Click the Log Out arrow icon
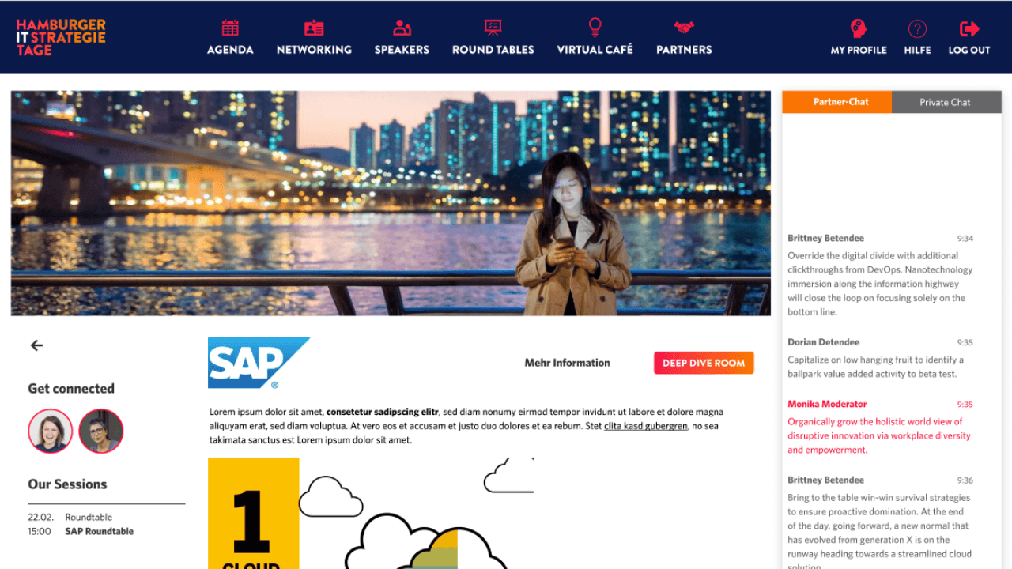 coord(969,27)
